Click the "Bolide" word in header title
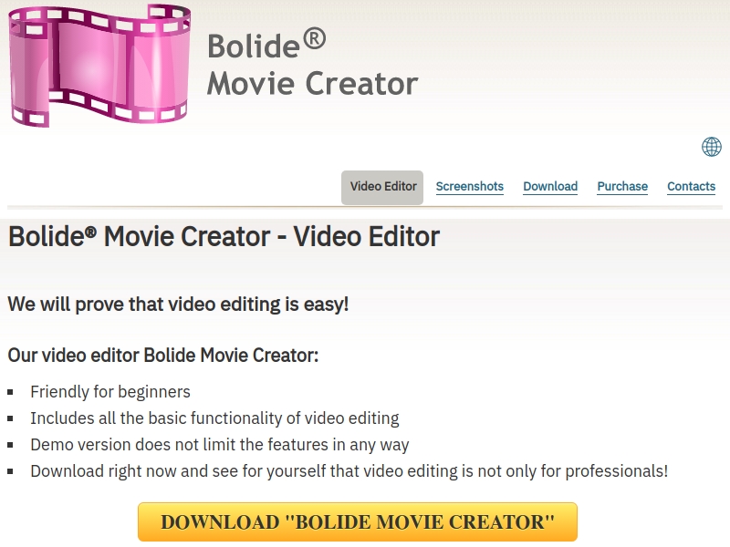 (x=254, y=46)
